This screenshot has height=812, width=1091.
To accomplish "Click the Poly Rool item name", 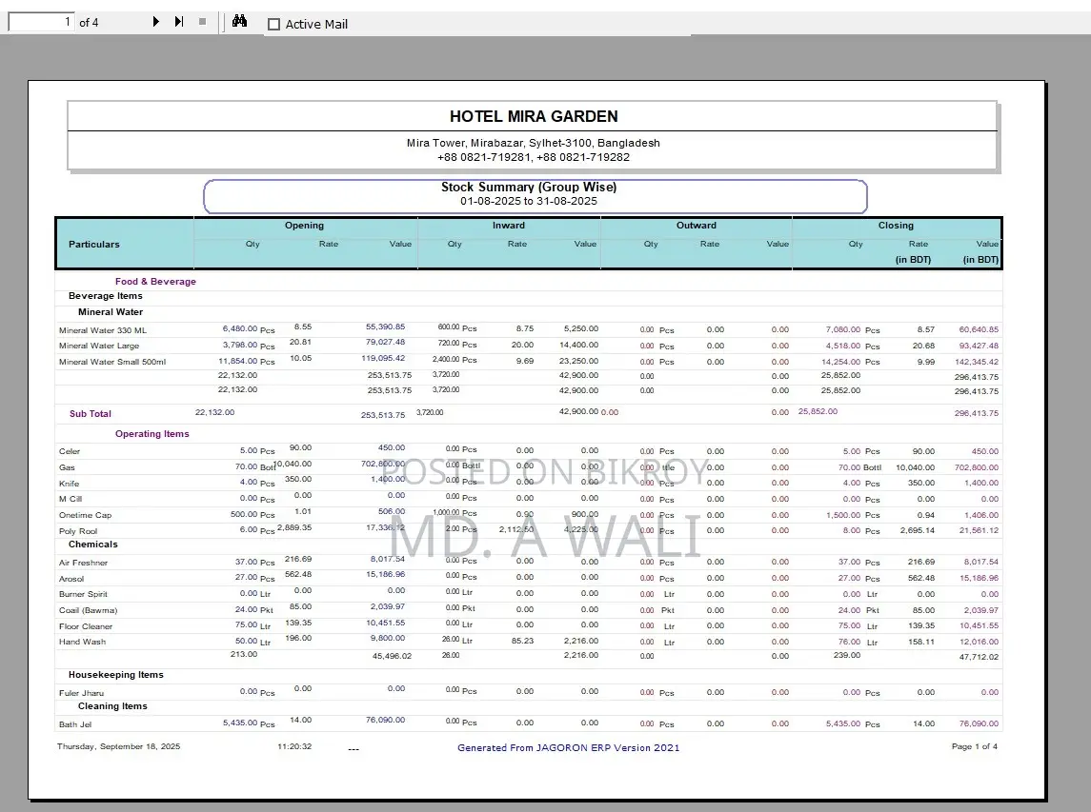I will coord(78,531).
